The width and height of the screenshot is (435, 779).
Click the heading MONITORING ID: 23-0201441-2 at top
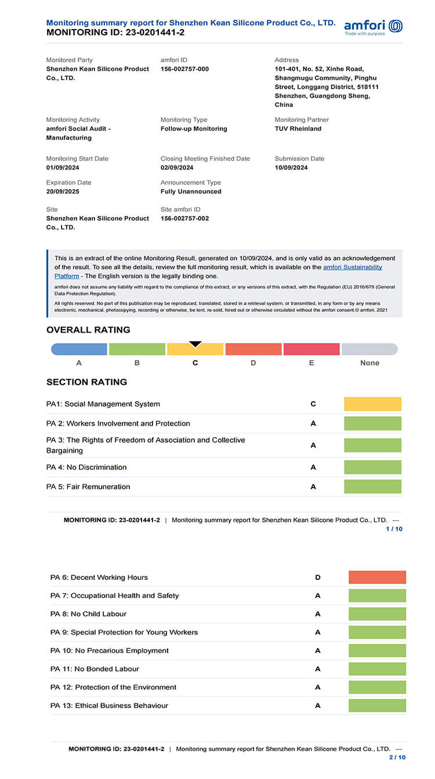pos(115,33)
